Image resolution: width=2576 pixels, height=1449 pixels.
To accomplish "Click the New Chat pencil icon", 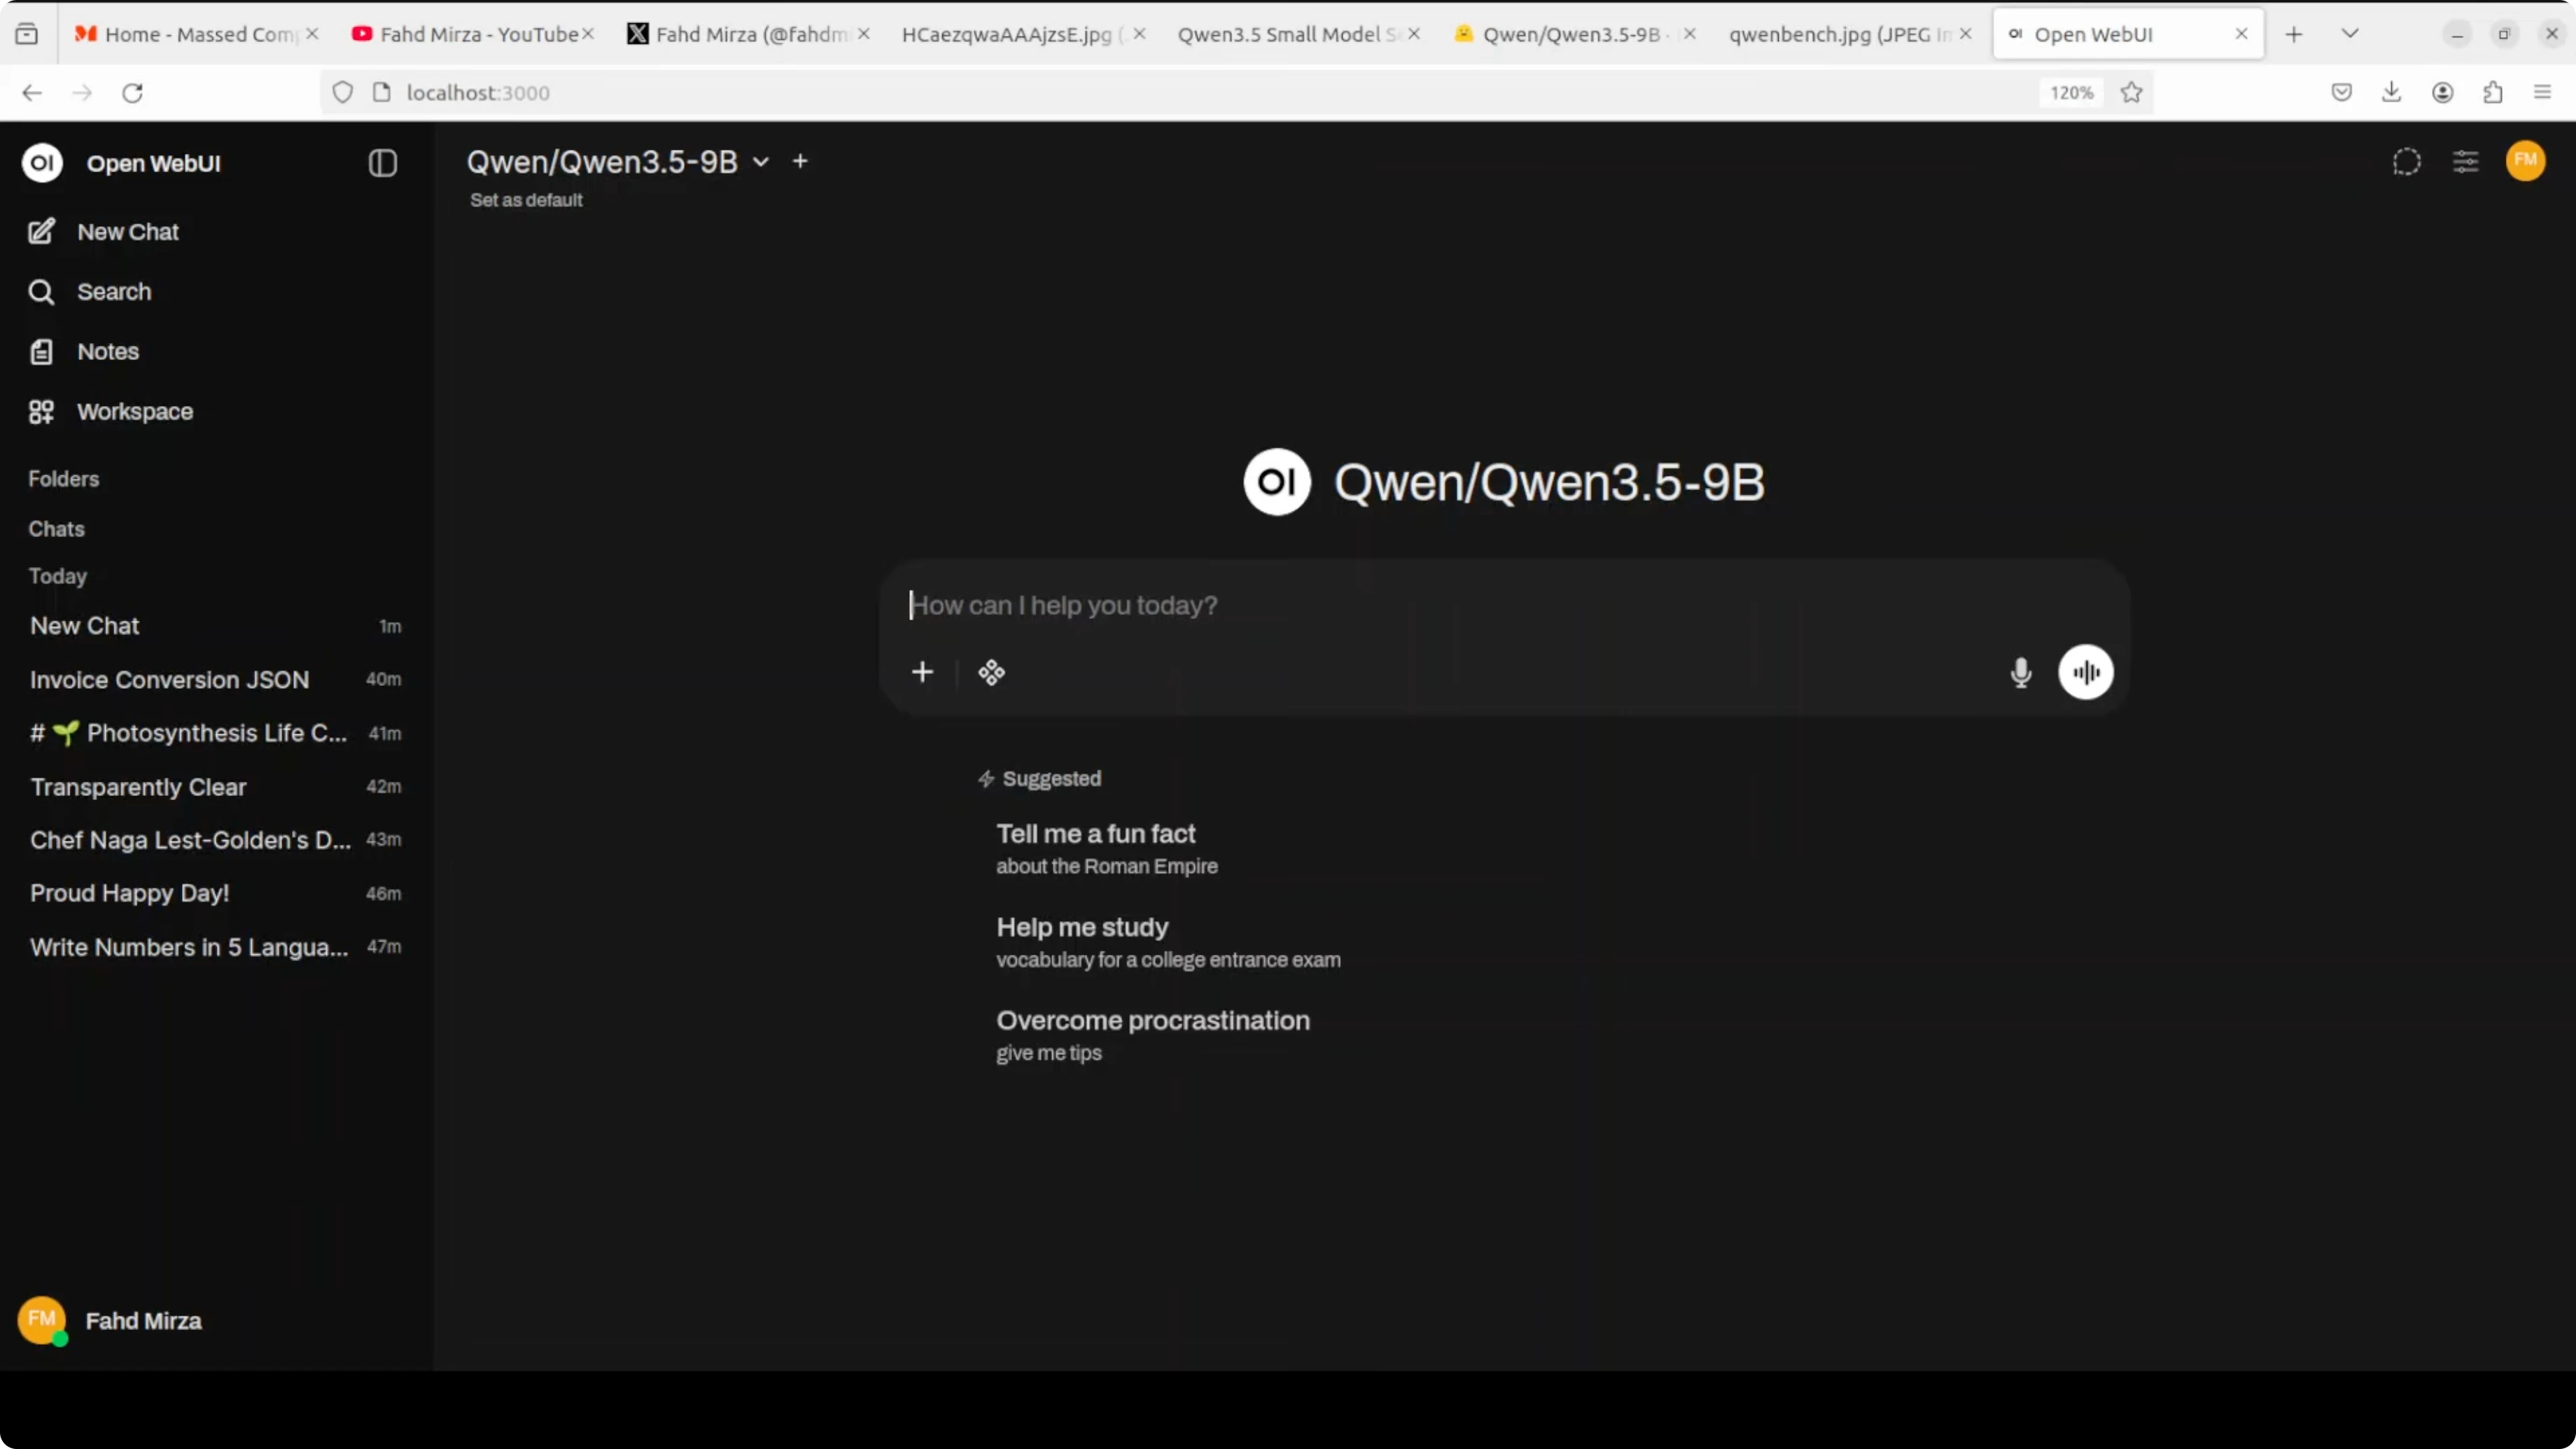I will (x=41, y=232).
